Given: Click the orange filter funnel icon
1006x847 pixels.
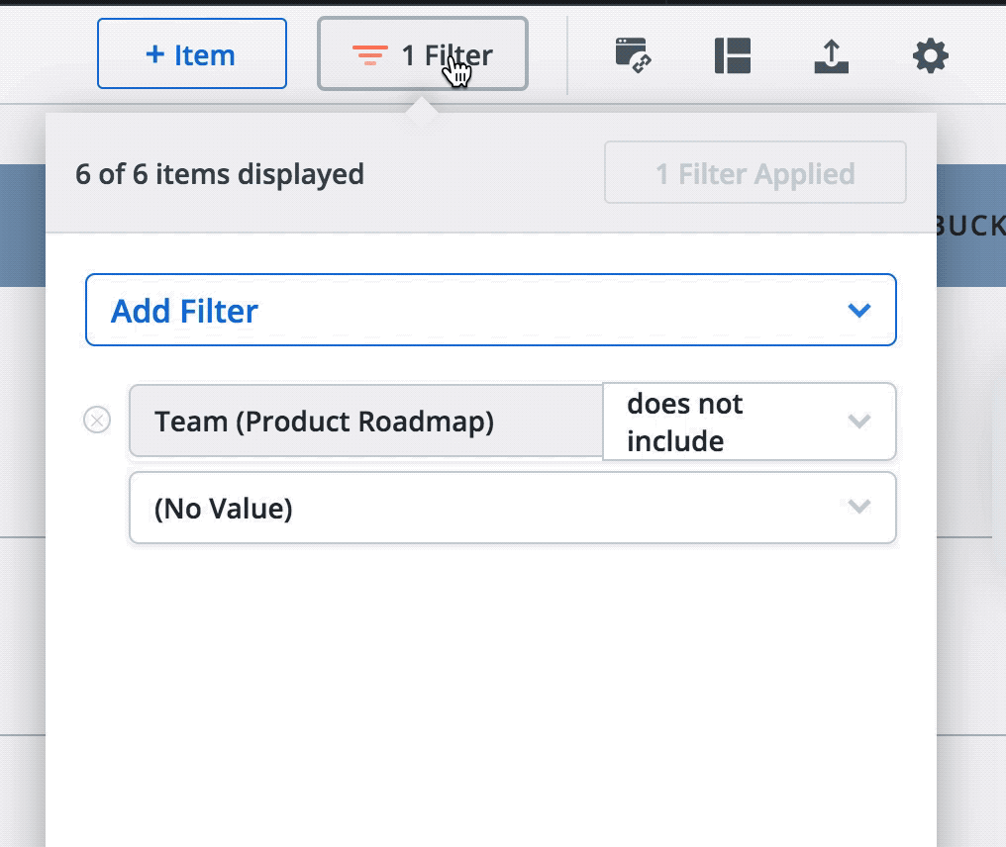Looking at the screenshot, I should coord(368,54).
